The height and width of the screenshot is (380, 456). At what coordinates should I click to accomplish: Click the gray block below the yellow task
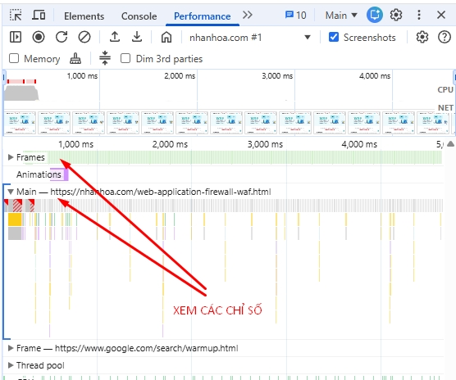pyautogui.click(x=15, y=233)
